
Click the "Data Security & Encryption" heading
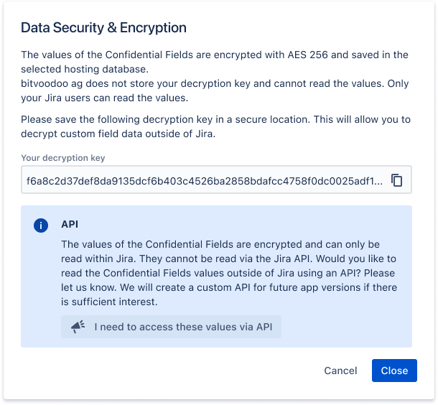(103, 28)
